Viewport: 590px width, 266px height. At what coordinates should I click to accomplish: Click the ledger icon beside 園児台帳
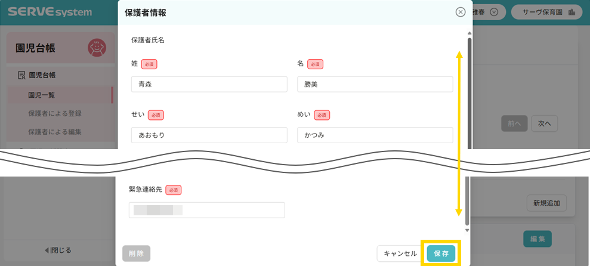point(22,75)
